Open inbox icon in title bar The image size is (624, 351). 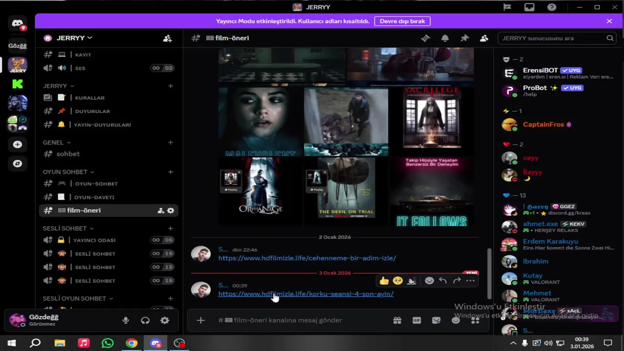pos(529,7)
